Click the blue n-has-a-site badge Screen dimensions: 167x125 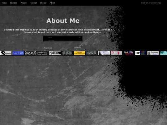click(18, 53)
